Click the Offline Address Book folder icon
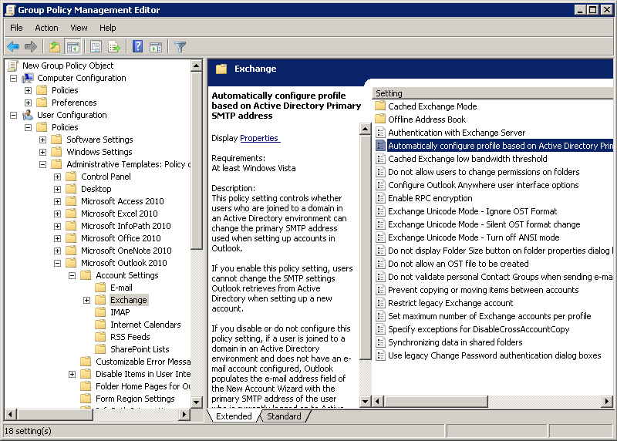Viewport: 617px width, 441px height. pyautogui.click(x=380, y=120)
